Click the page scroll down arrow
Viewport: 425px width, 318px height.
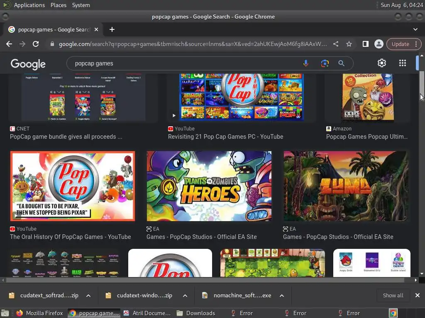click(x=422, y=274)
